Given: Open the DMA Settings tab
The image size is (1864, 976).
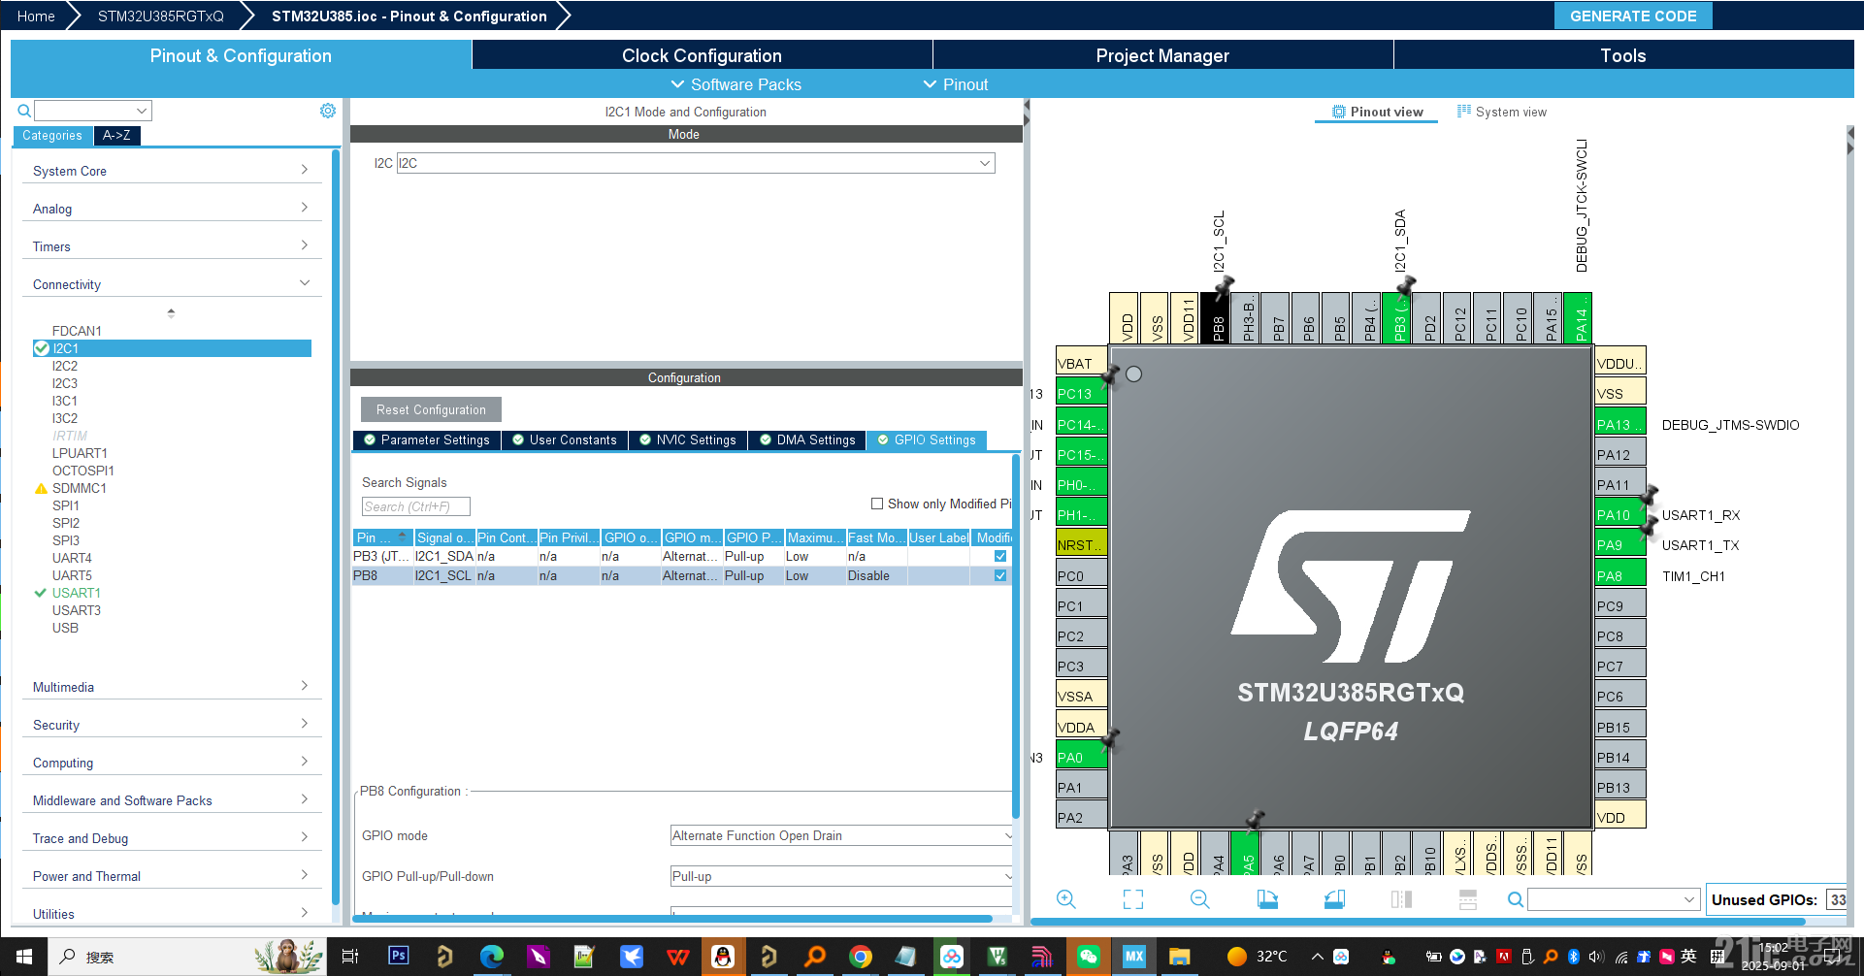Looking at the screenshot, I should point(807,439).
